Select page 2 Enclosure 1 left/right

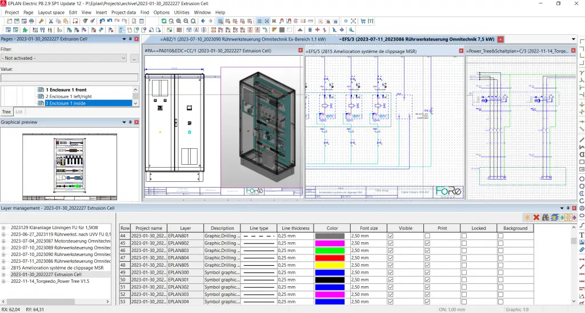[x=69, y=96]
